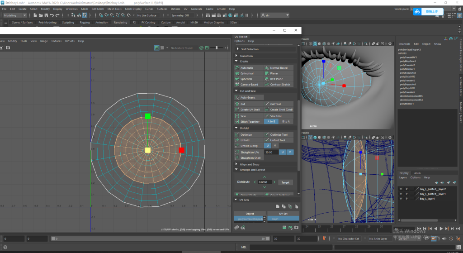Switch to the Sculpting shelf tab
This screenshot has height=253, width=463.
pos(68,23)
